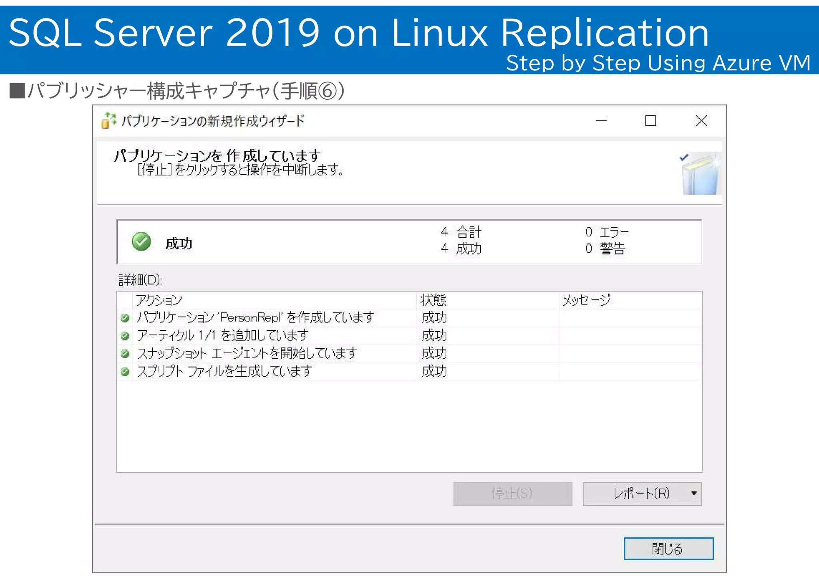Click the disabled 停止(S) button

click(512, 493)
